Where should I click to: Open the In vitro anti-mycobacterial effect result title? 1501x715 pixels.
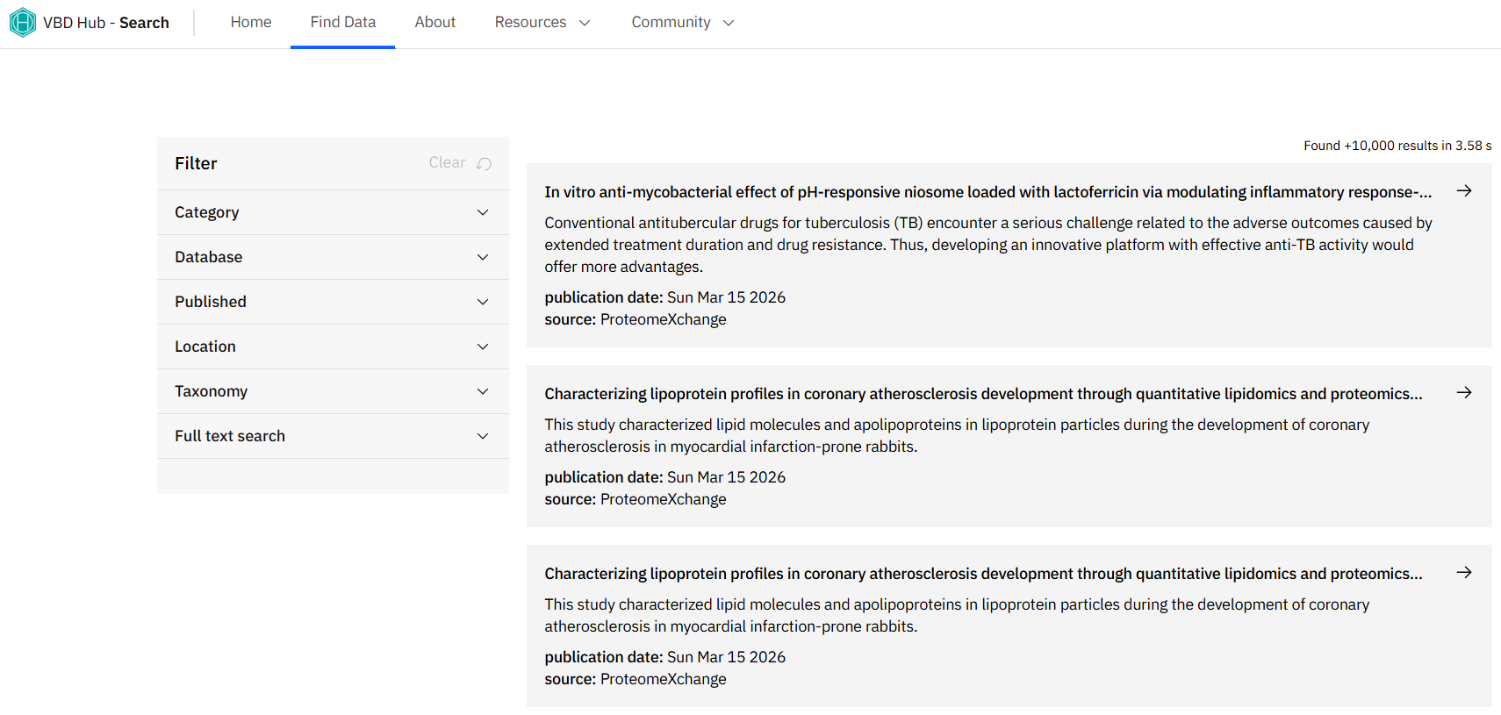[x=987, y=192]
